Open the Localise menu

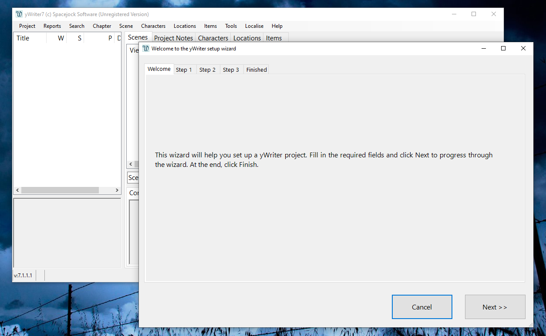click(x=254, y=26)
